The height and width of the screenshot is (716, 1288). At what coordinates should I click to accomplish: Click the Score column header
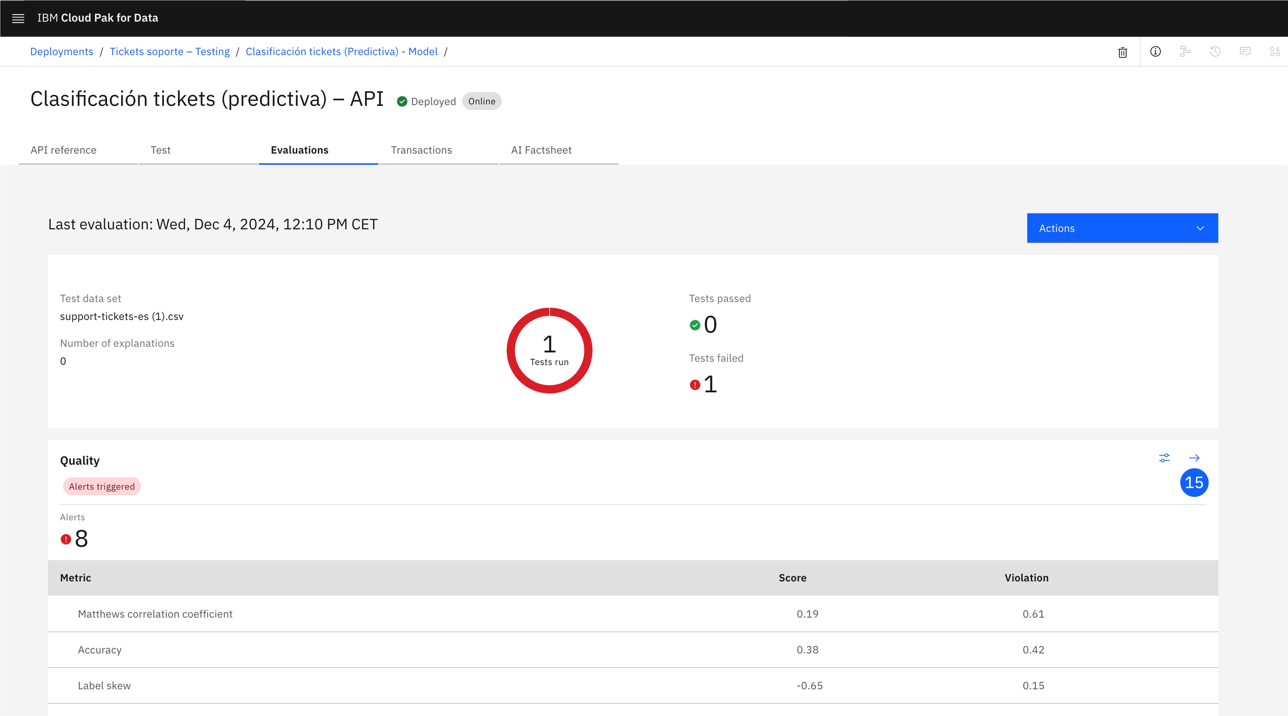click(792, 578)
